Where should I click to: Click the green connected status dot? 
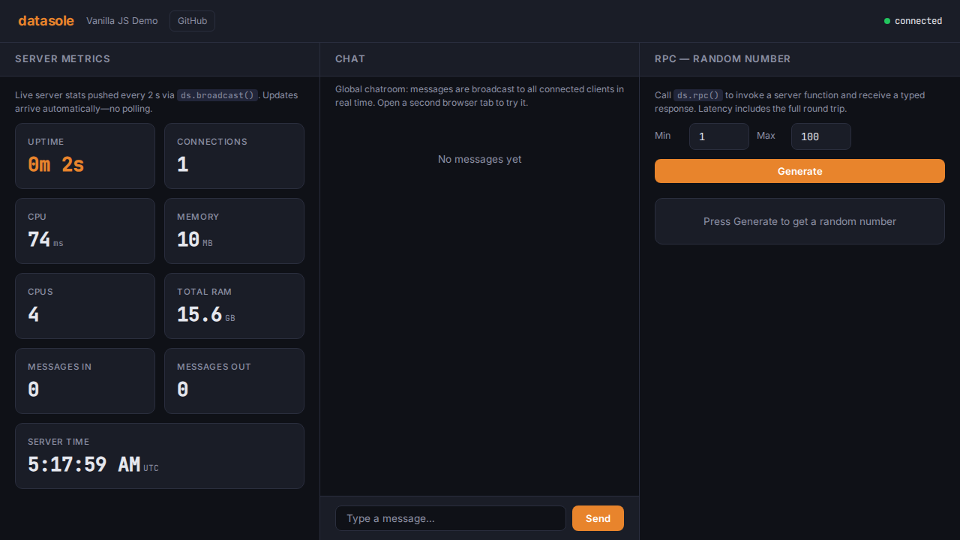point(887,21)
